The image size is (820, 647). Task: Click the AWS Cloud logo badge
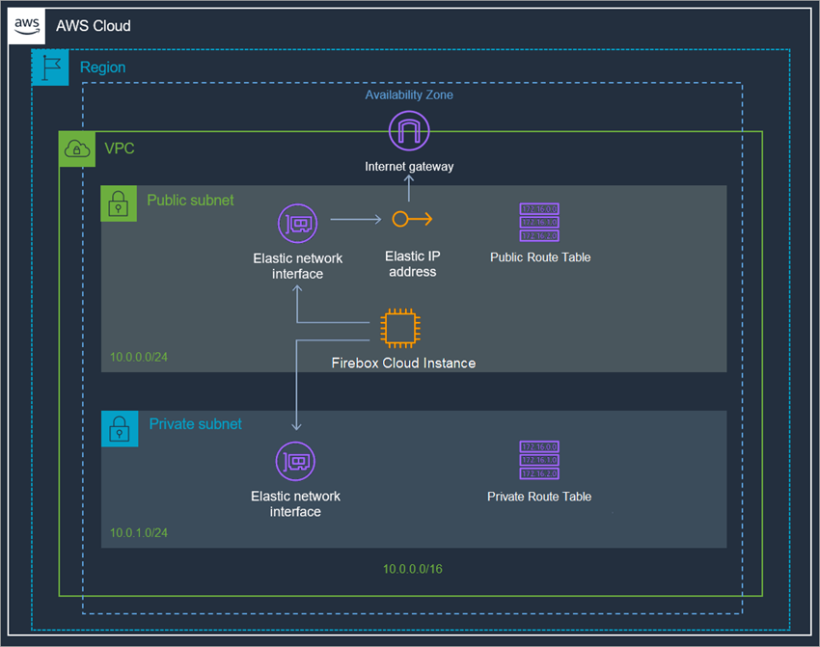pyautogui.click(x=26, y=26)
